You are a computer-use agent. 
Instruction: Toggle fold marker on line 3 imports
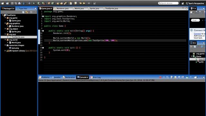tap(43, 16)
